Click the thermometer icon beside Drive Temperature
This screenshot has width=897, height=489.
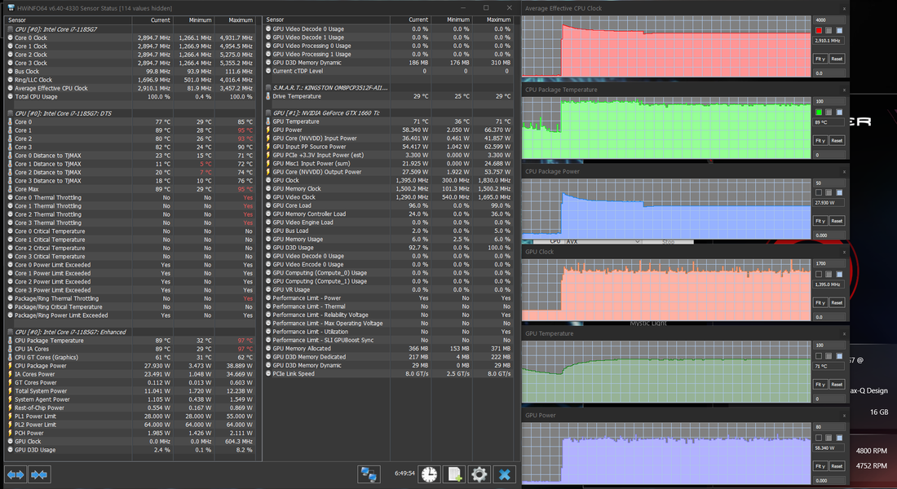268,96
